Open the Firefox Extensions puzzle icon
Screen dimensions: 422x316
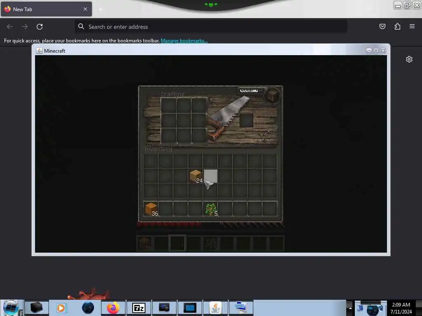(x=397, y=26)
